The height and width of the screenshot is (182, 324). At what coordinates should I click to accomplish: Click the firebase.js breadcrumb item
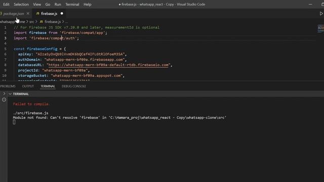[53, 22]
